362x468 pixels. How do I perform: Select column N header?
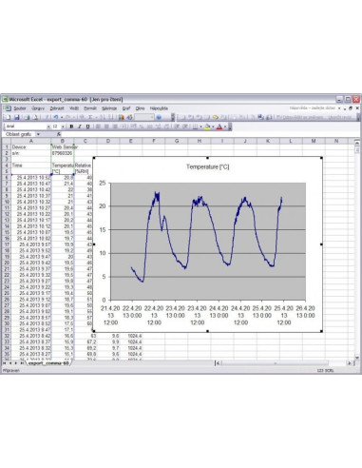(336, 141)
